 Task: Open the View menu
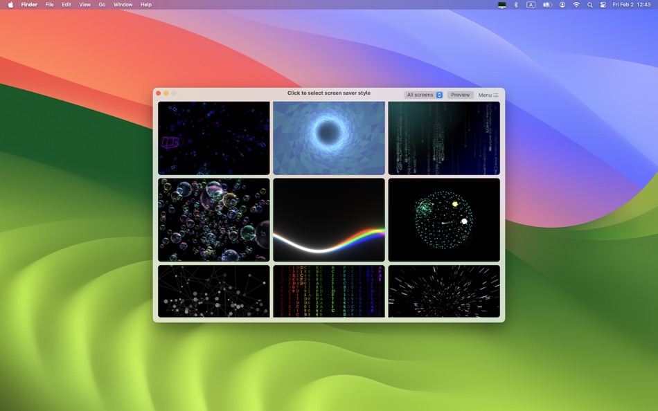tap(85, 5)
